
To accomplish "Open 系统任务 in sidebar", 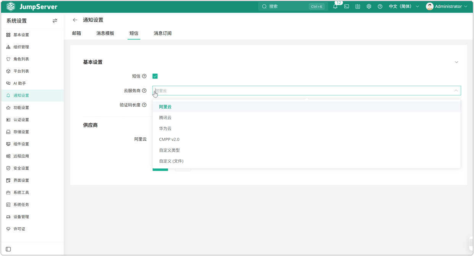I will click(x=32, y=205).
